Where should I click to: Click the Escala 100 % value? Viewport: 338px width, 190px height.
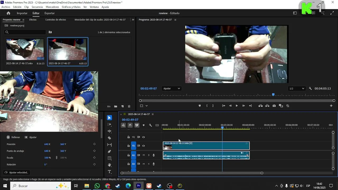48,158
